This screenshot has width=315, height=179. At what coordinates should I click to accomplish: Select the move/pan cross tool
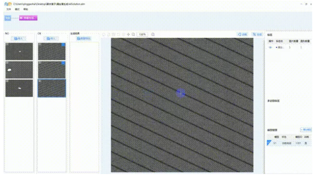tap(129, 34)
